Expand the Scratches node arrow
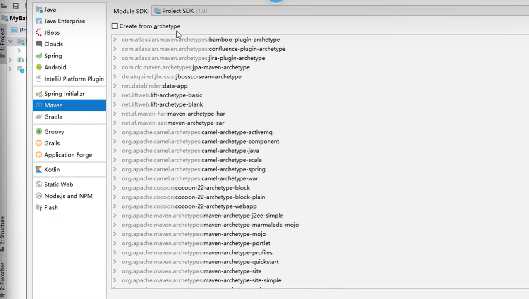 (10, 69)
